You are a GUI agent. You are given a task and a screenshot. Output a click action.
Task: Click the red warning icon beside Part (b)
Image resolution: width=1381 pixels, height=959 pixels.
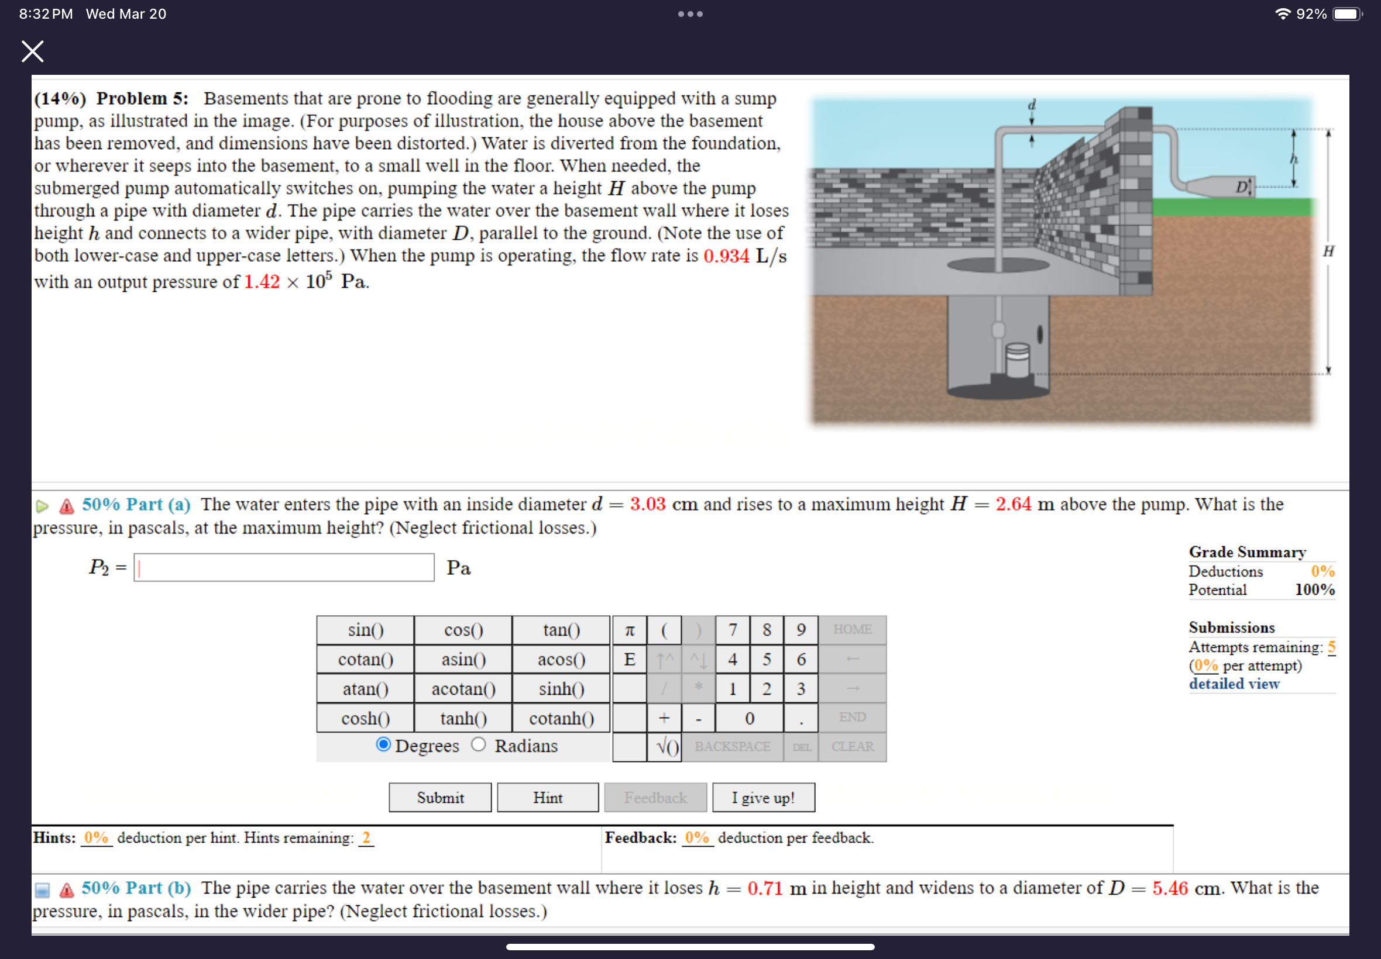point(67,890)
